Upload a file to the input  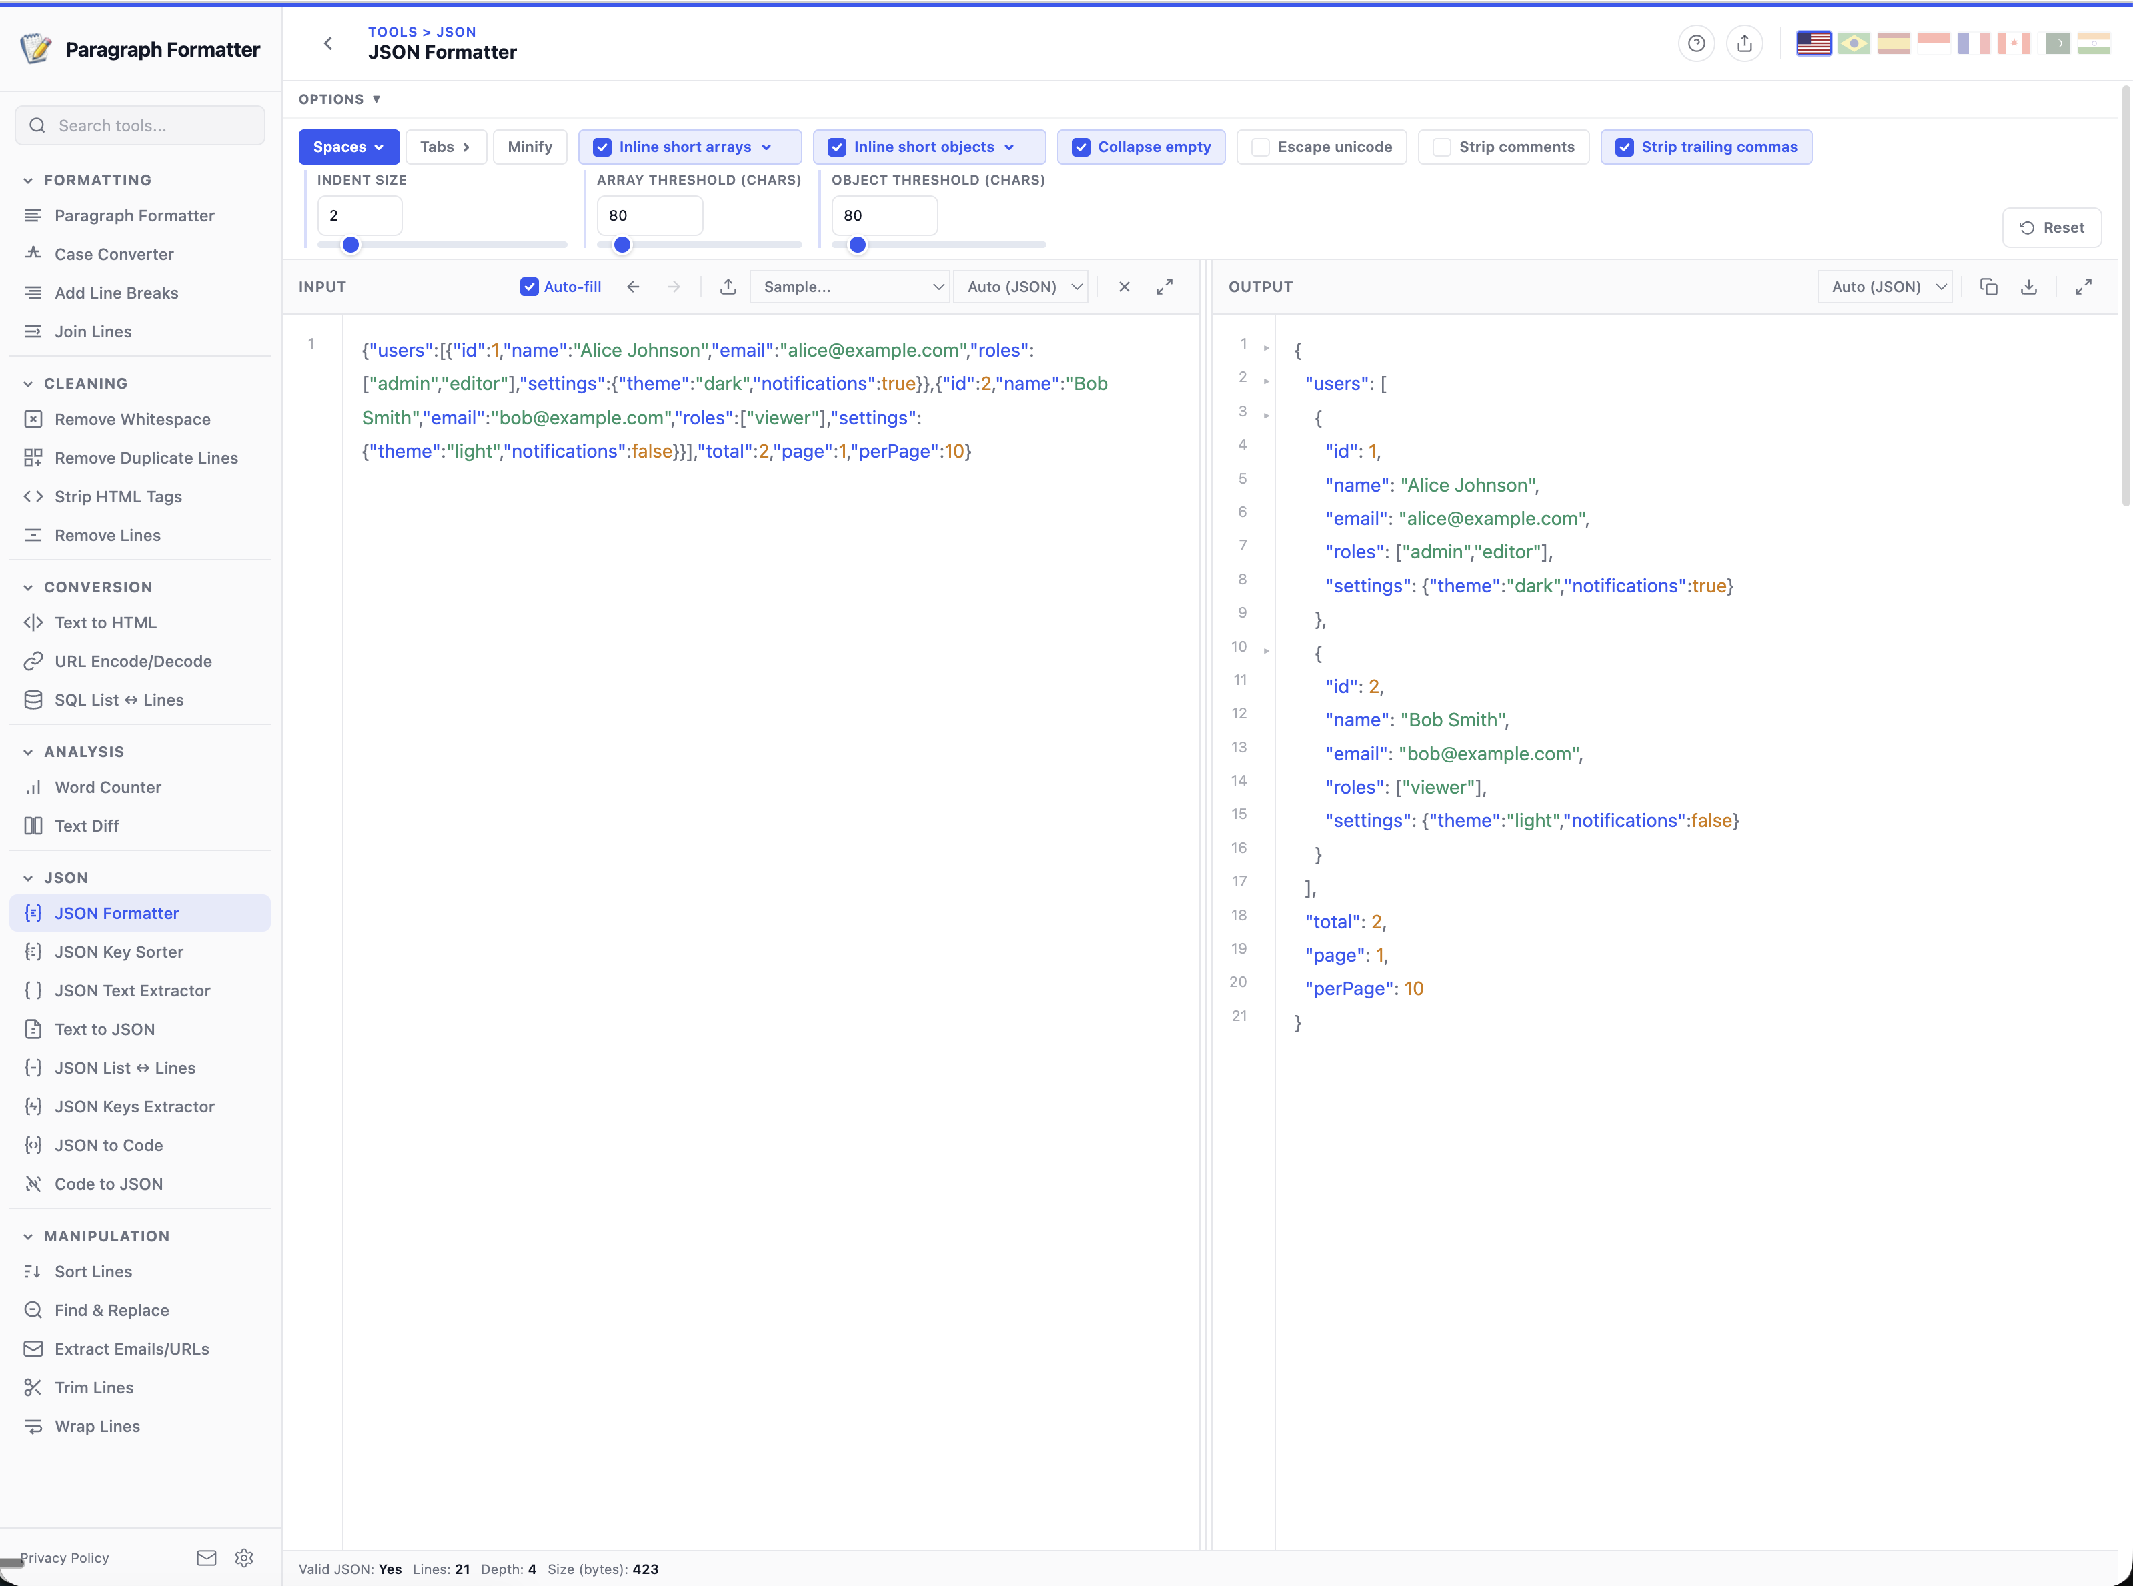click(x=728, y=287)
